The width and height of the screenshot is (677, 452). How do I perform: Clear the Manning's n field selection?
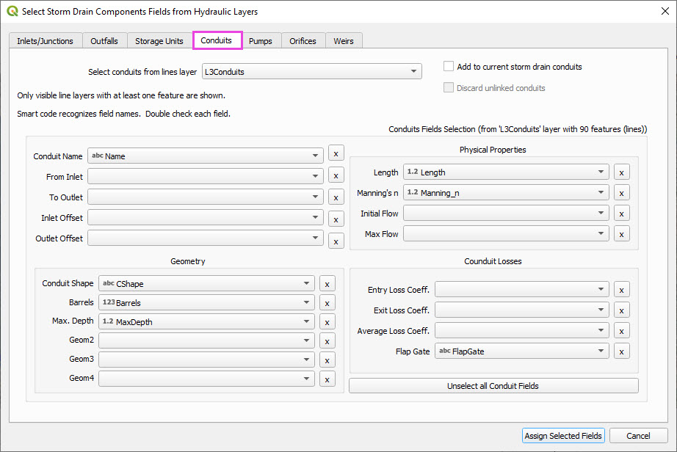tap(621, 193)
